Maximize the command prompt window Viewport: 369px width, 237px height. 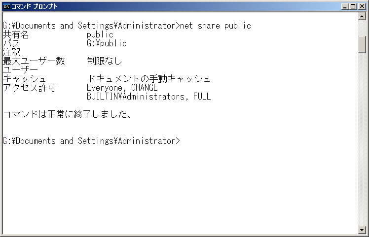point(353,6)
